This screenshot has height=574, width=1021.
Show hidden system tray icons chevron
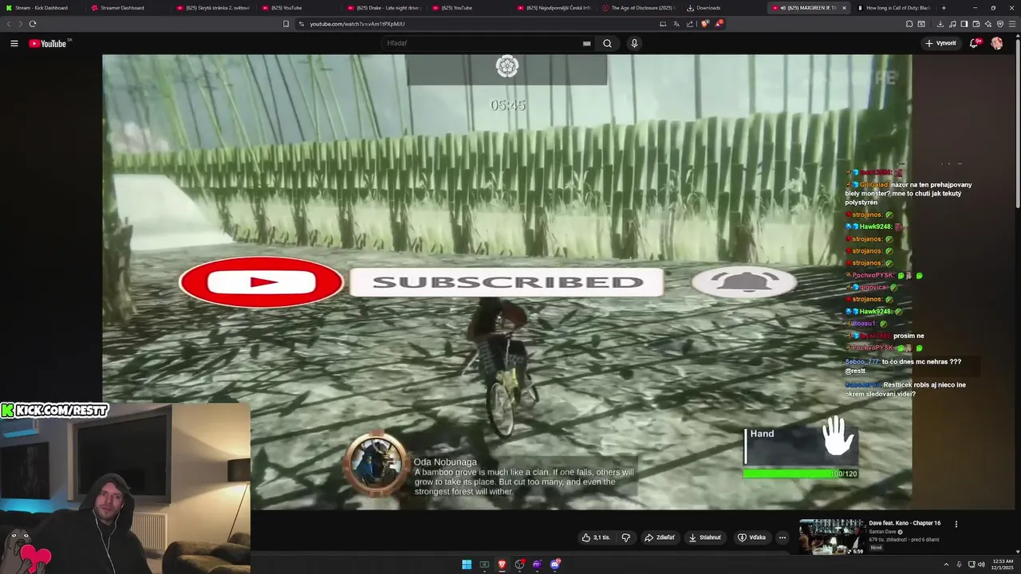tap(948, 564)
